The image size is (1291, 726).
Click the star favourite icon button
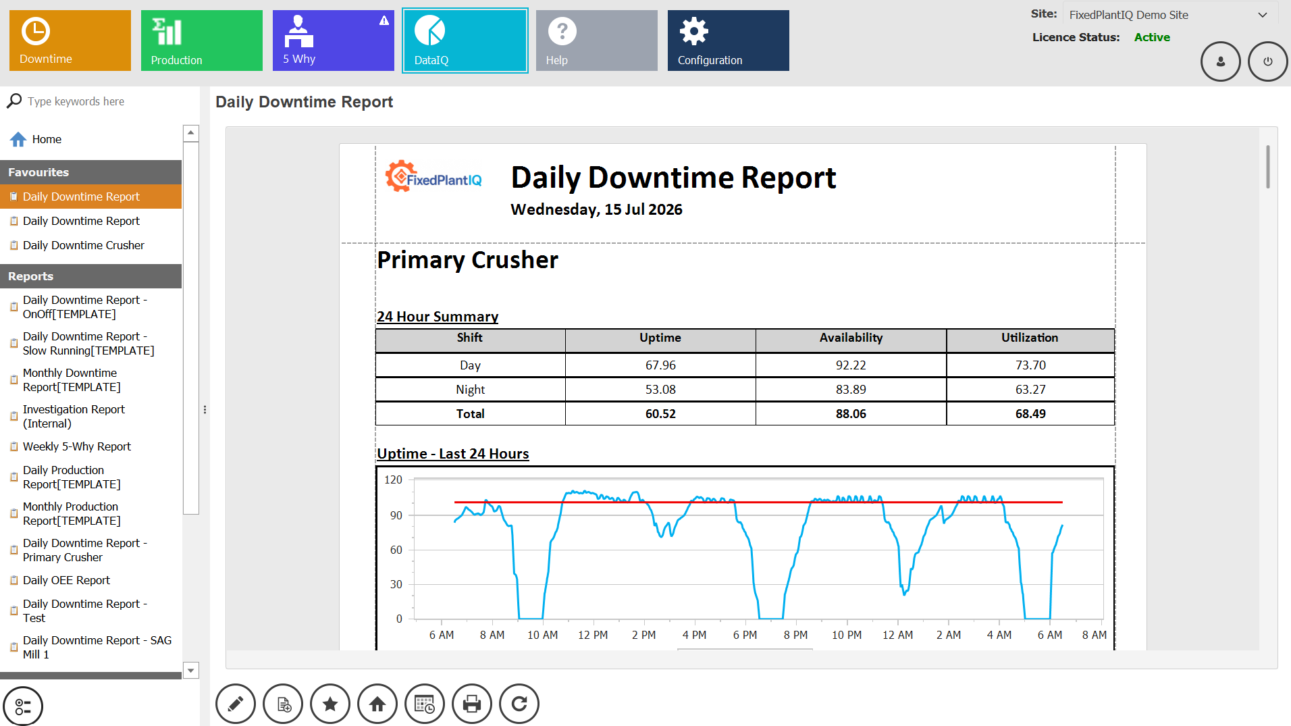tap(330, 704)
